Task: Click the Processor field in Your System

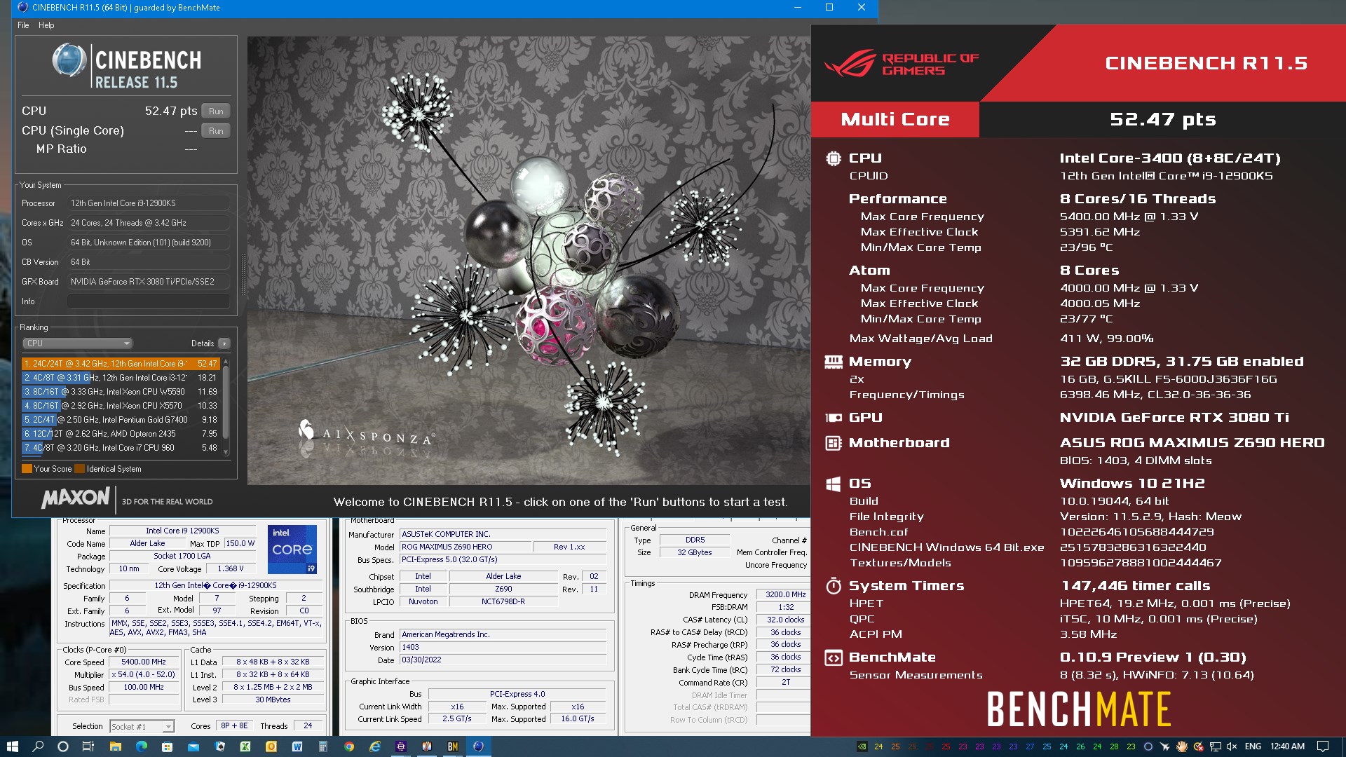Action: (x=149, y=203)
